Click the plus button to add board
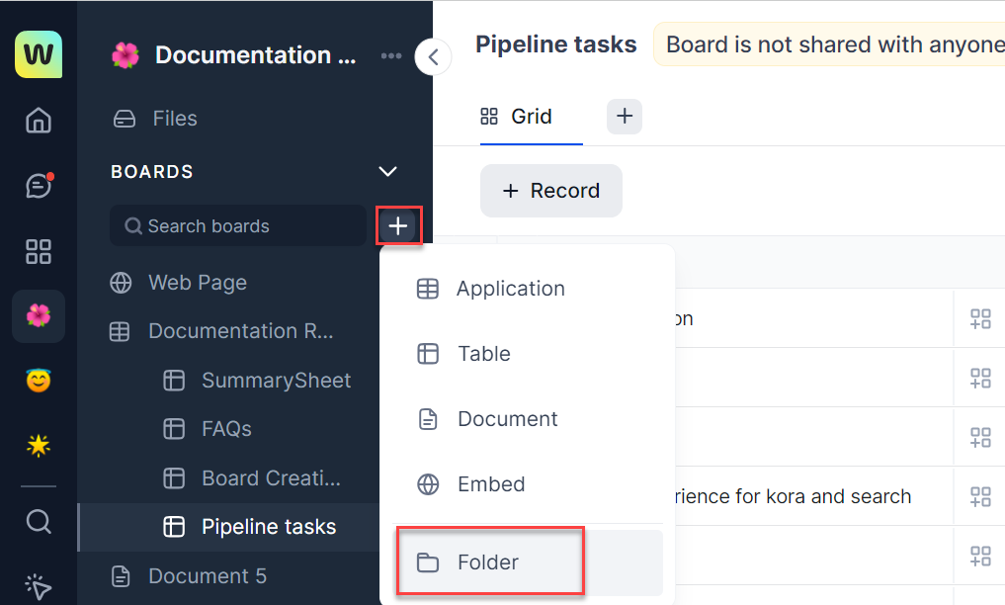The height and width of the screenshot is (605, 1005). [x=398, y=226]
